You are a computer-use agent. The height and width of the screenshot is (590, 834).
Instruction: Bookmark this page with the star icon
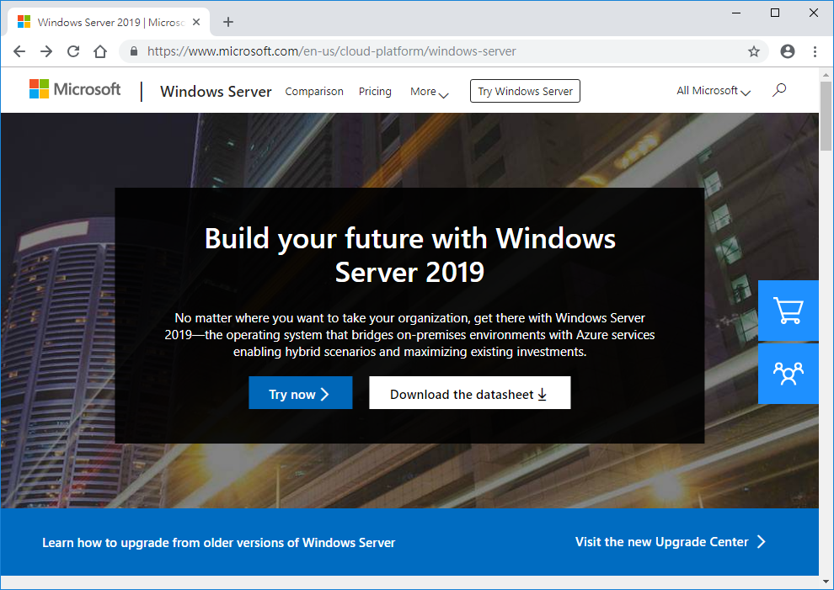click(x=754, y=51)
